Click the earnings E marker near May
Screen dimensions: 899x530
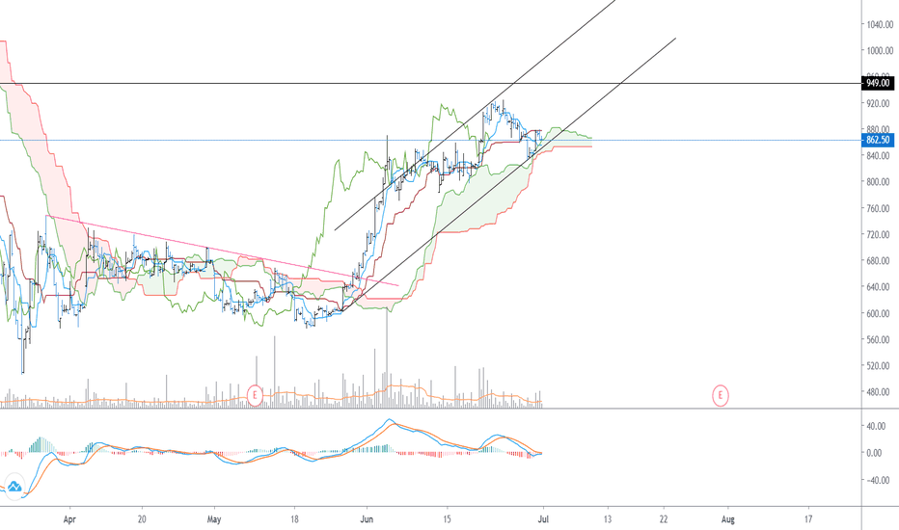tap(255, 395)
